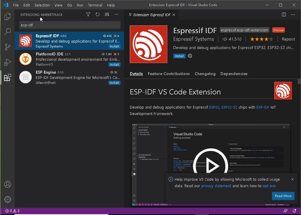Install PlatformIO IDE from the list
Viewport: 301px width, 215px height.
[x=114, y=65]
